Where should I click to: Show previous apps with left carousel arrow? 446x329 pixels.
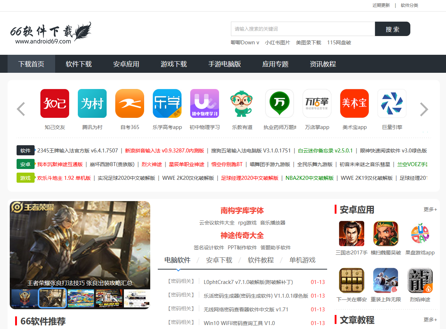pos(21,109)
